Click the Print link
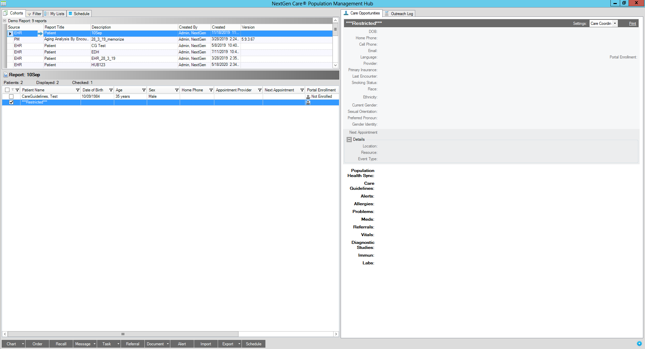 click(632, 24)
